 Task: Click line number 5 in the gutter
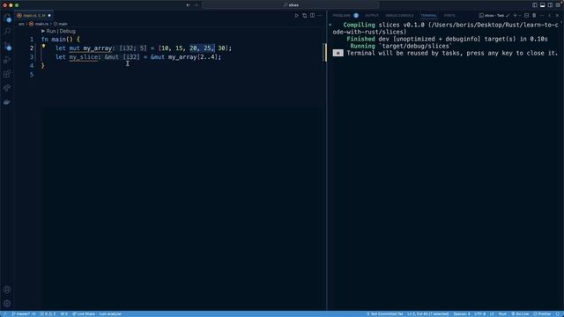click(32, 74)
